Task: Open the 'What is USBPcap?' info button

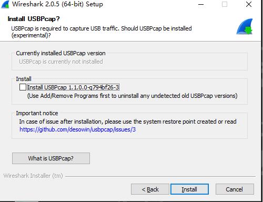Action: pyautogui.click(x=51, y=158)
